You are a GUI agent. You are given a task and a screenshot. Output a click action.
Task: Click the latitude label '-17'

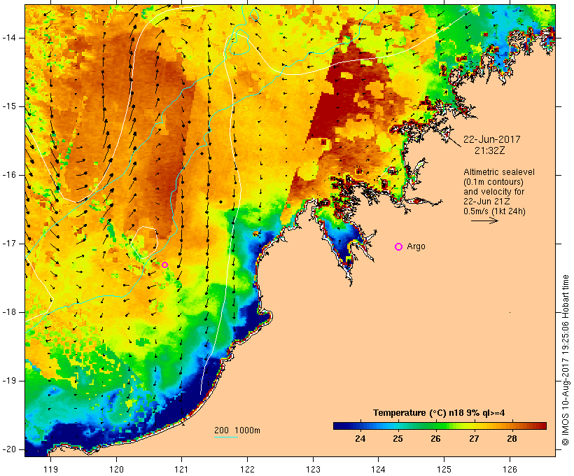[x=9, y=244]
